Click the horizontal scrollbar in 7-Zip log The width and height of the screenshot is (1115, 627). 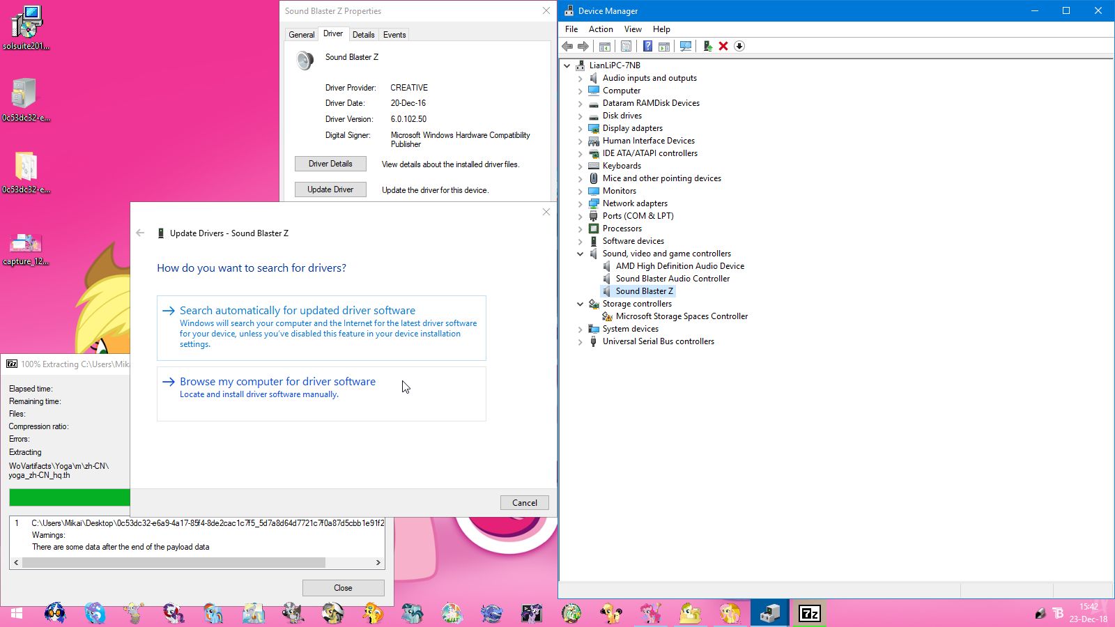point(174,562)
